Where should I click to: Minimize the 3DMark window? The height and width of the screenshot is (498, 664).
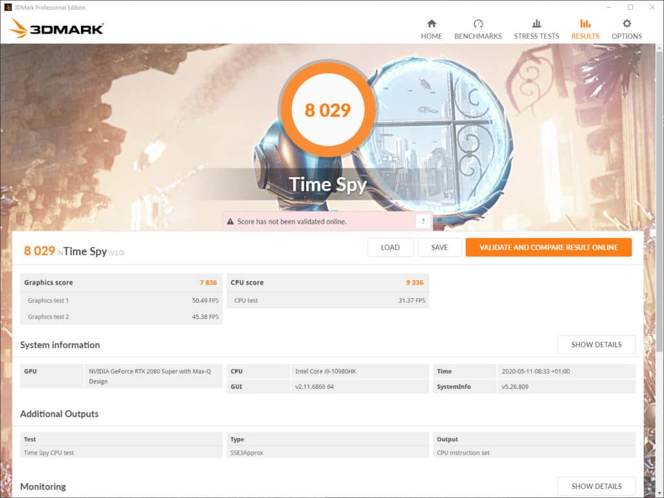(x=609, y=7)
